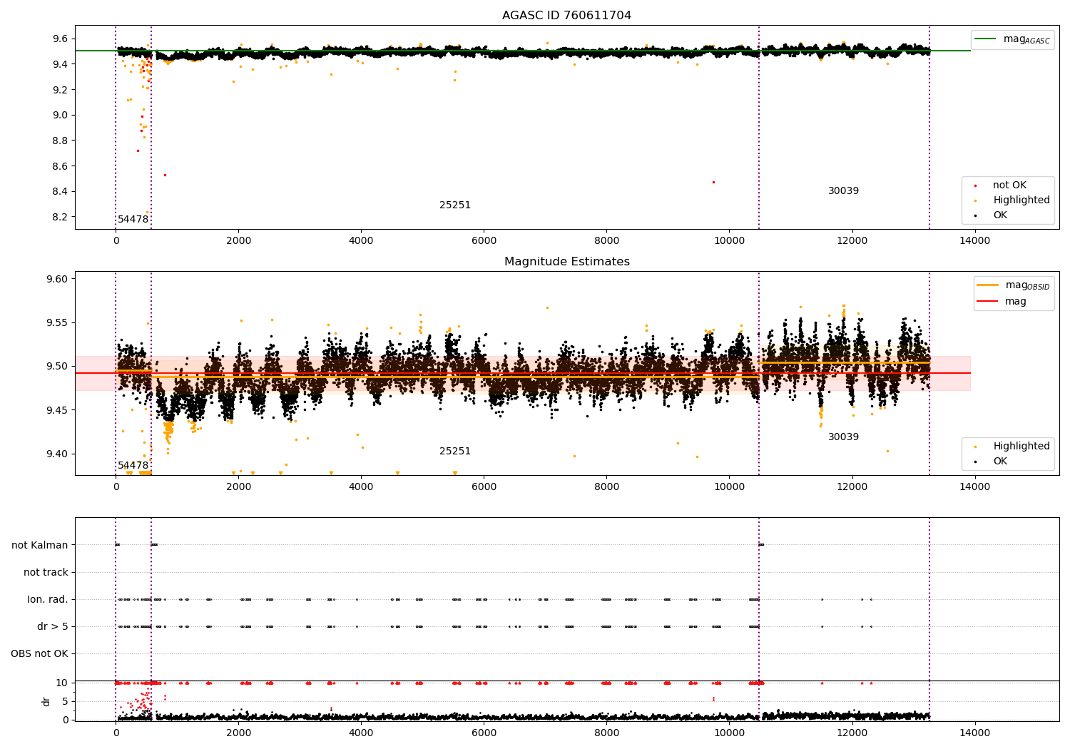Select the "Ion. rad." row label
This screenshot has height=749, width=1070.
pyautogui.click(x=48, y=599)
